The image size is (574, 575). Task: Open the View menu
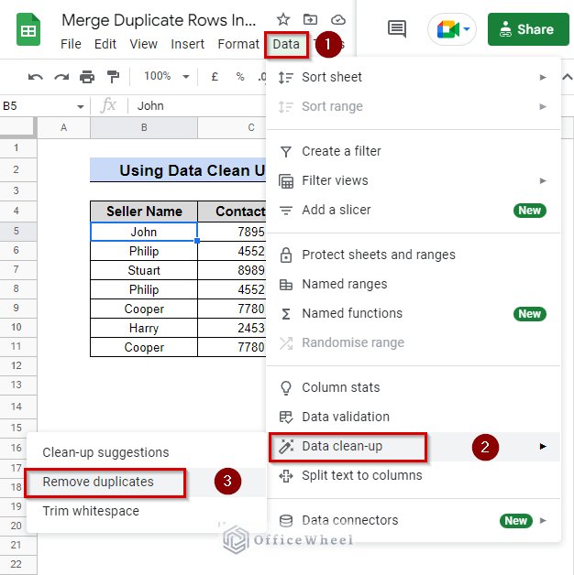144,44
